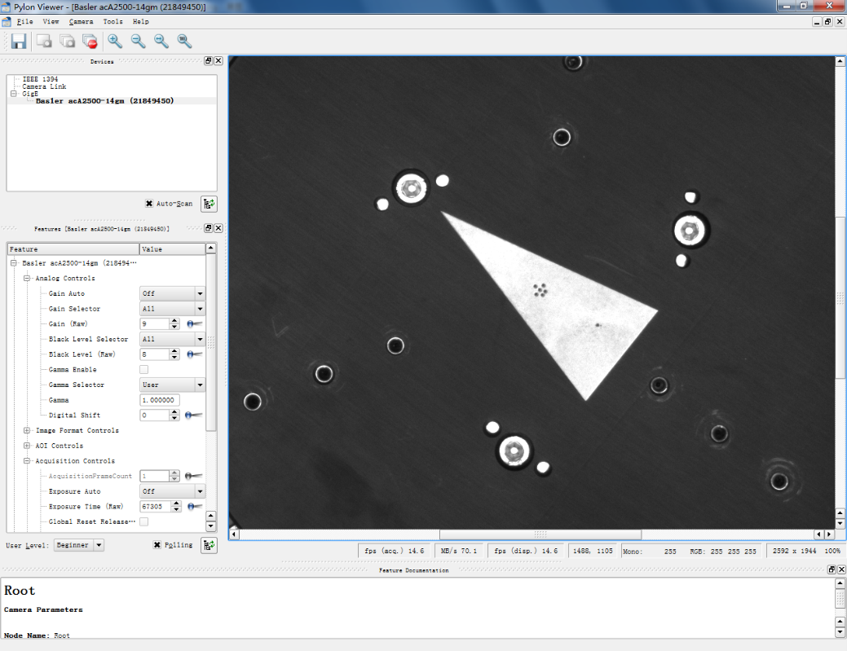The height and width of the screenshot is (651, 847).
Task: Open the Camera menu
Action: (82, 21)
